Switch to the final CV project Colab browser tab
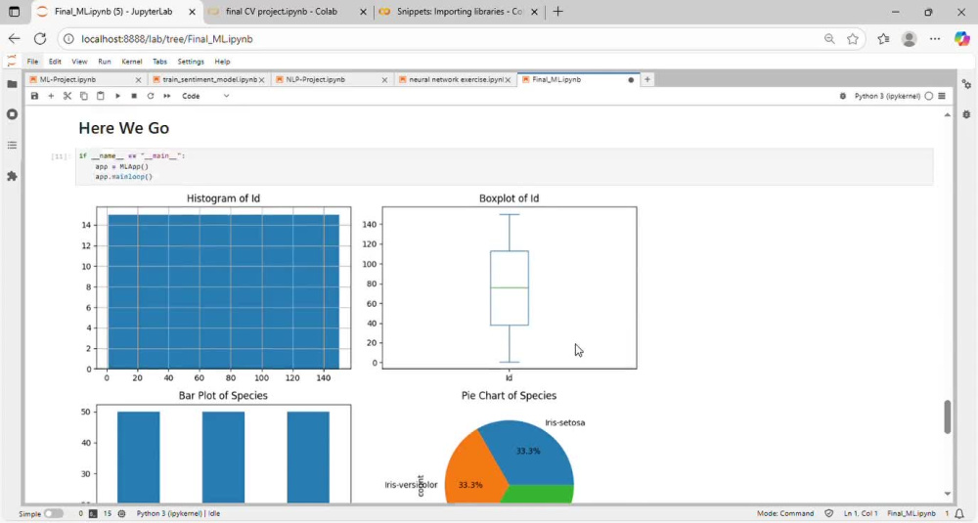The width and height of the screenshot is (978, 523). click(289, 11)
